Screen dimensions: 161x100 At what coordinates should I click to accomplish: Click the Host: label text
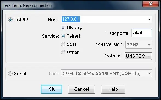tap(54, 20)
